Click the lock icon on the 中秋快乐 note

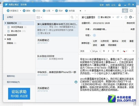point(76,82)
